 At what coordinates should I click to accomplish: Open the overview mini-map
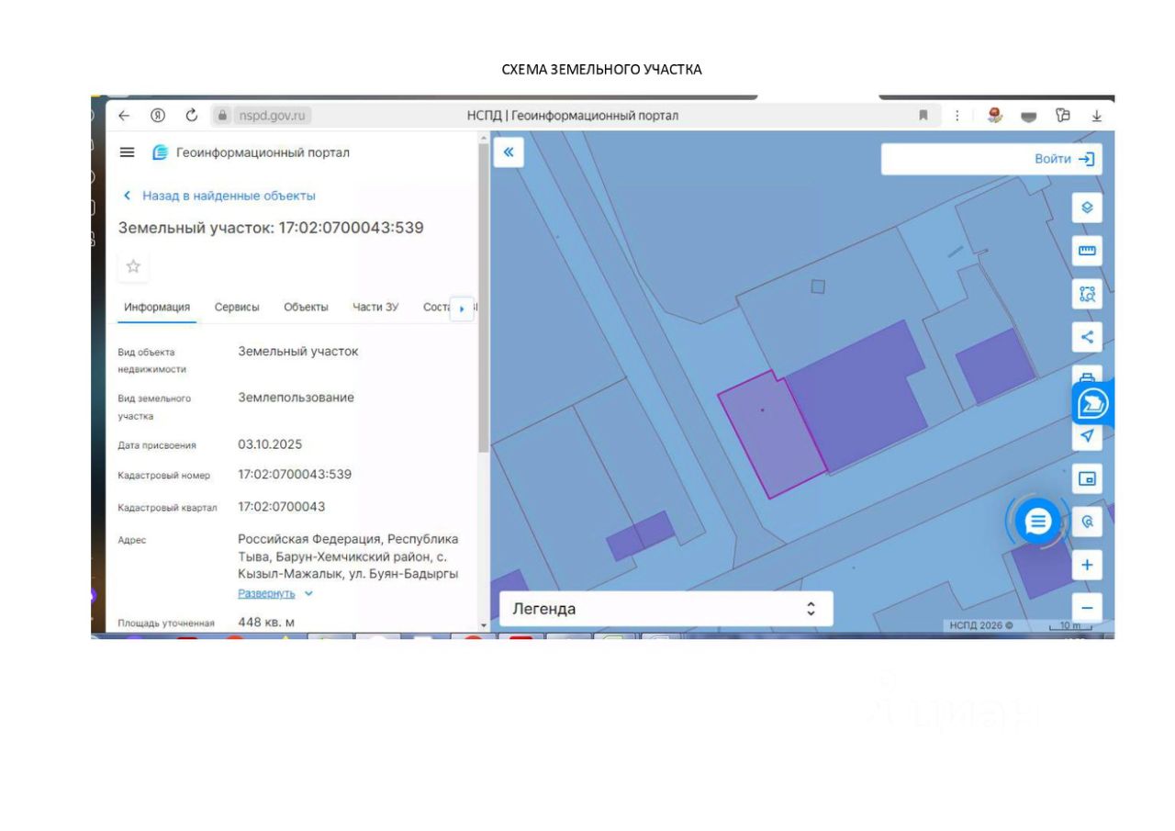coord(1087,478)
